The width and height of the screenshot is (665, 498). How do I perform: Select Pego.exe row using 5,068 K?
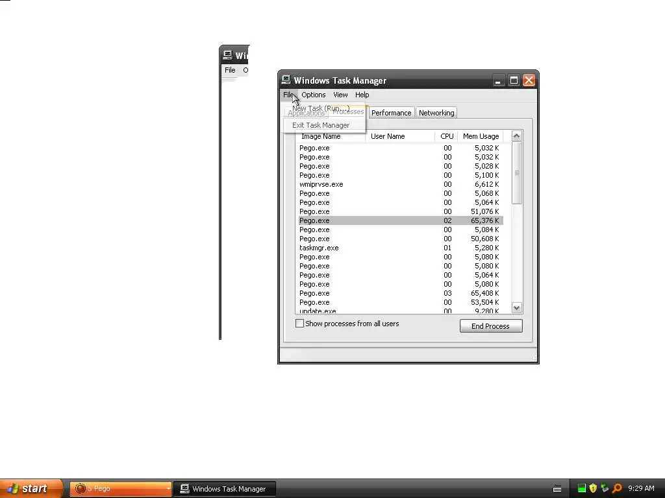(401, 193)
